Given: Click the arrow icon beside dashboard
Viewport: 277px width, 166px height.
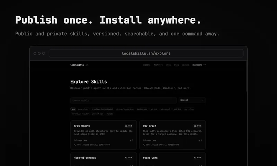Looking at the screenshot, I should [x=205, y=65].
